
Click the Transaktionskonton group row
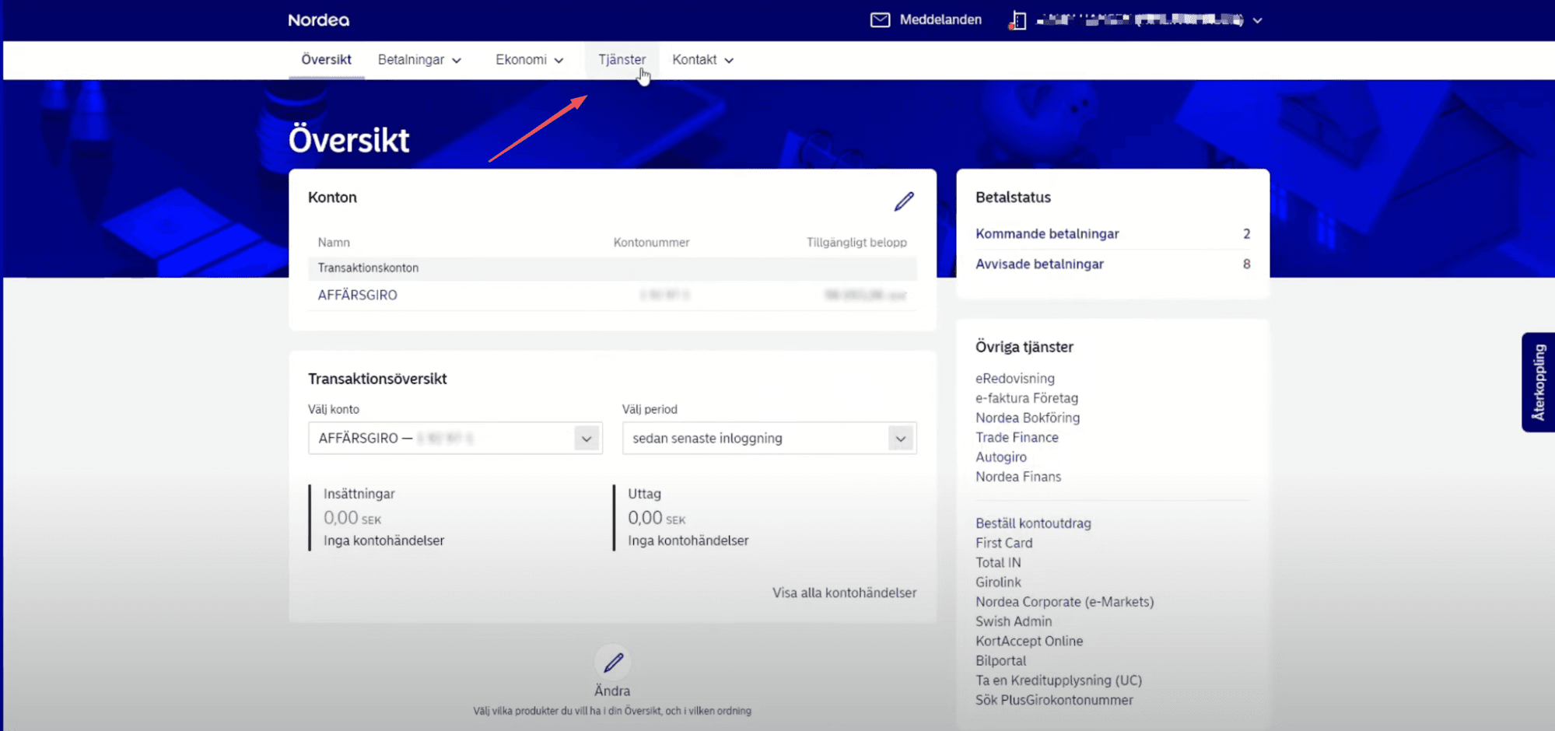coord(612,268)
